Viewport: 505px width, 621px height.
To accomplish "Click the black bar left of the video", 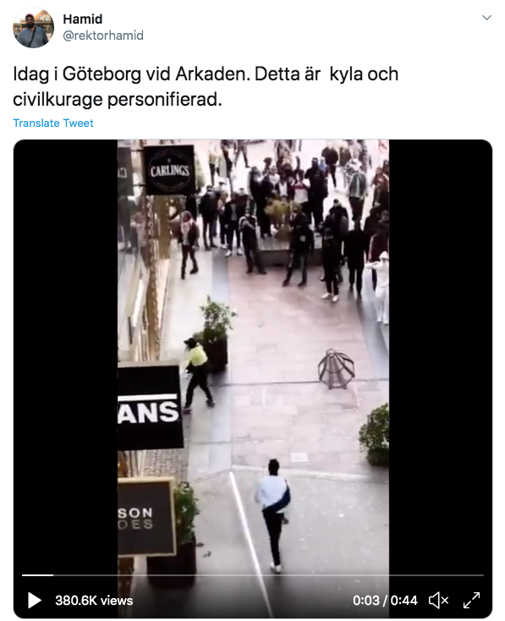I will pyautogui.click(x=66, y=356).
